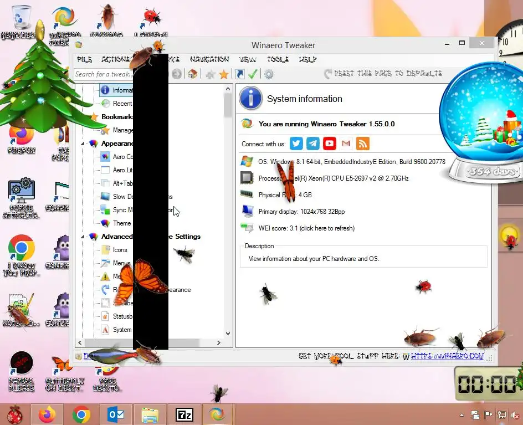Select the Alt+Tab tree item

coord(122,183)
